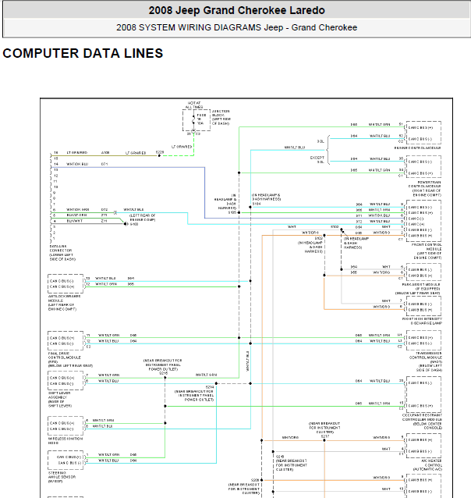The width and height of the screenshot is (471, 498).
Task: Click the '2008 Jeep Grand Cherokee Laredo' title
Action: click(x=237, y=10)
